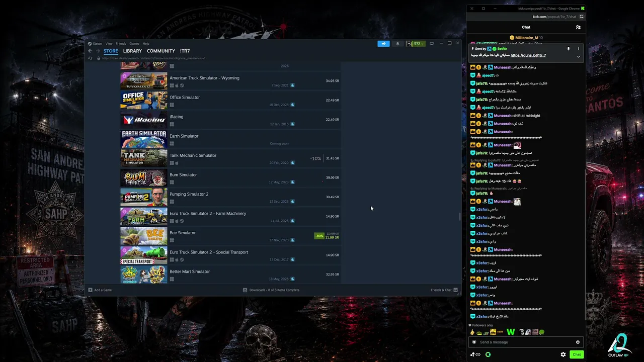Open emoji picker in chat message box
644x362 pixels.
click(x=578, y=342)
